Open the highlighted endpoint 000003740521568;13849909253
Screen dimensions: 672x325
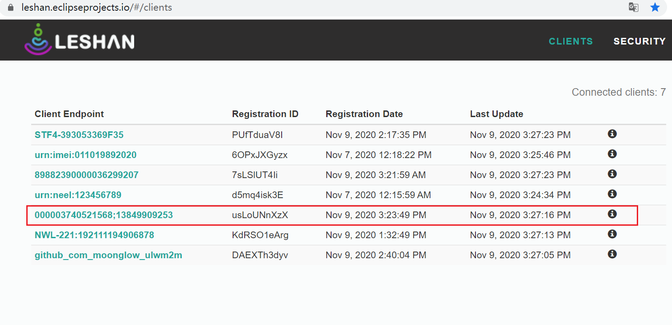[x=104, y=215]
